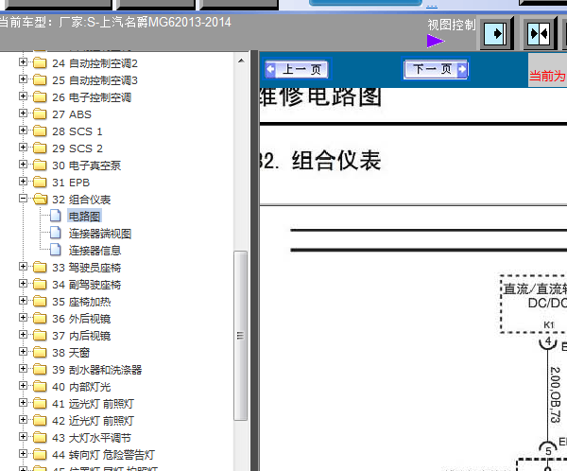Select the 27 ABS tree label
This screenshot has height=471, width=567.
coord(72,114)
